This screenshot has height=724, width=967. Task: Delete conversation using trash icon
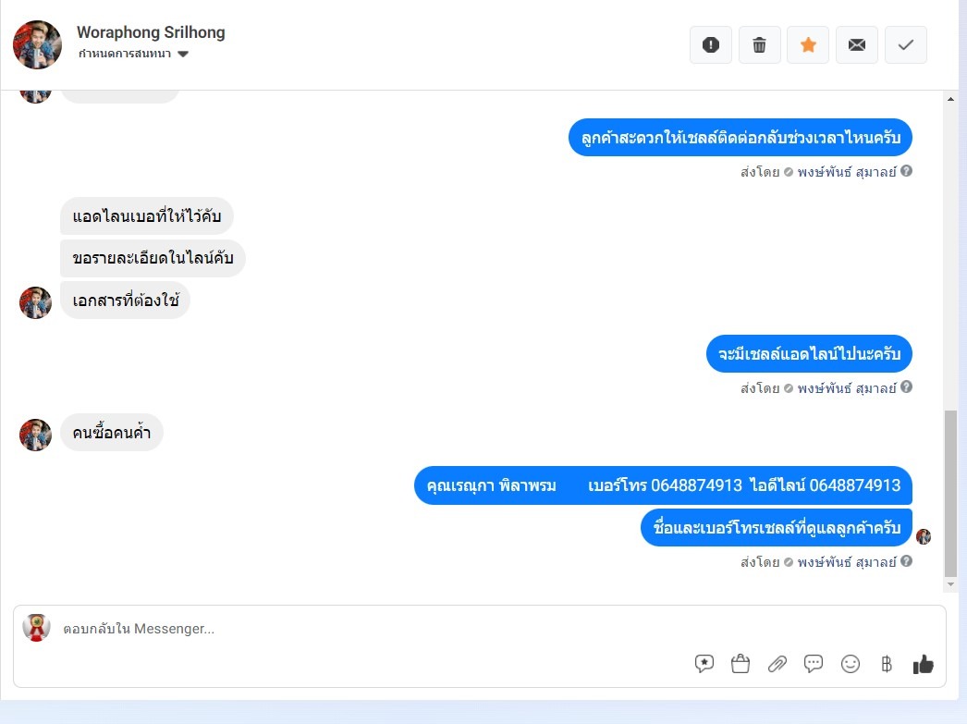pyautogui.click(x=759, y=45)
